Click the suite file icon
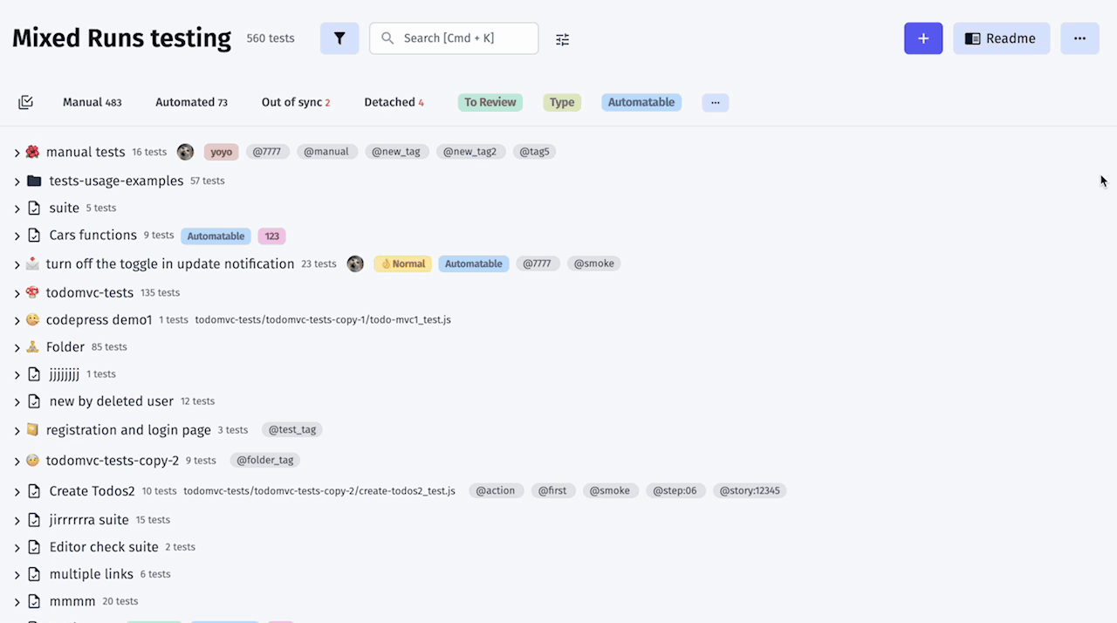Viewport: 1117px width, 623px height. point(34,208)
